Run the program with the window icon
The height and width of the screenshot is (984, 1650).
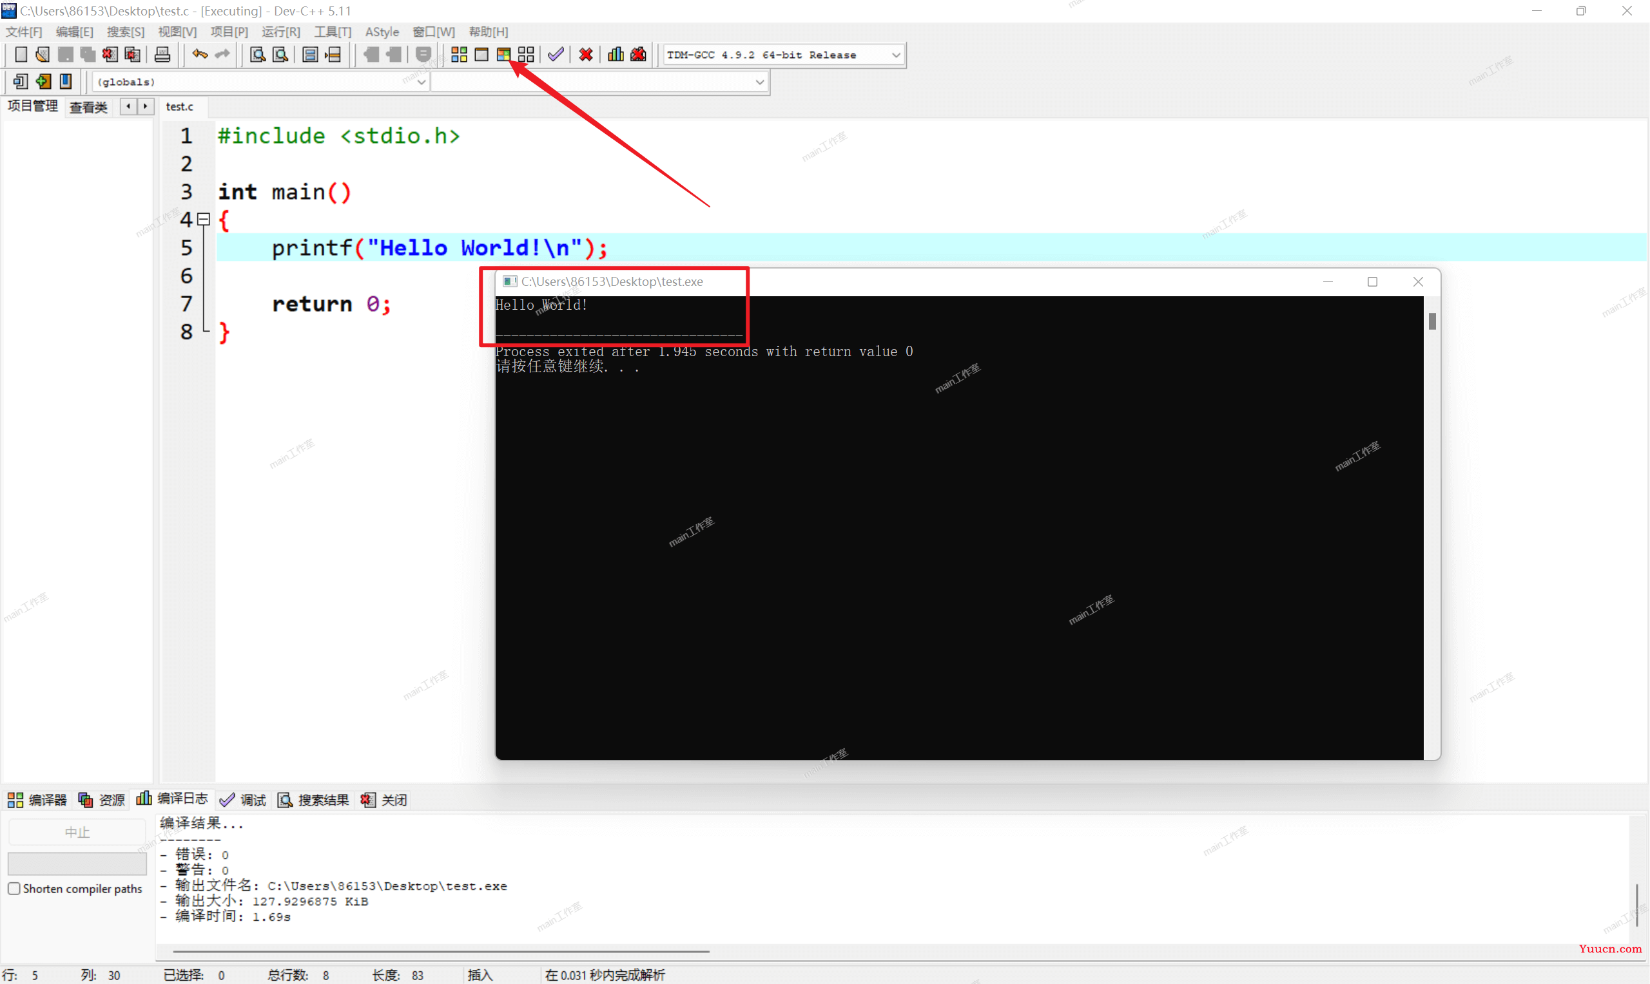[x=481, y=54]
